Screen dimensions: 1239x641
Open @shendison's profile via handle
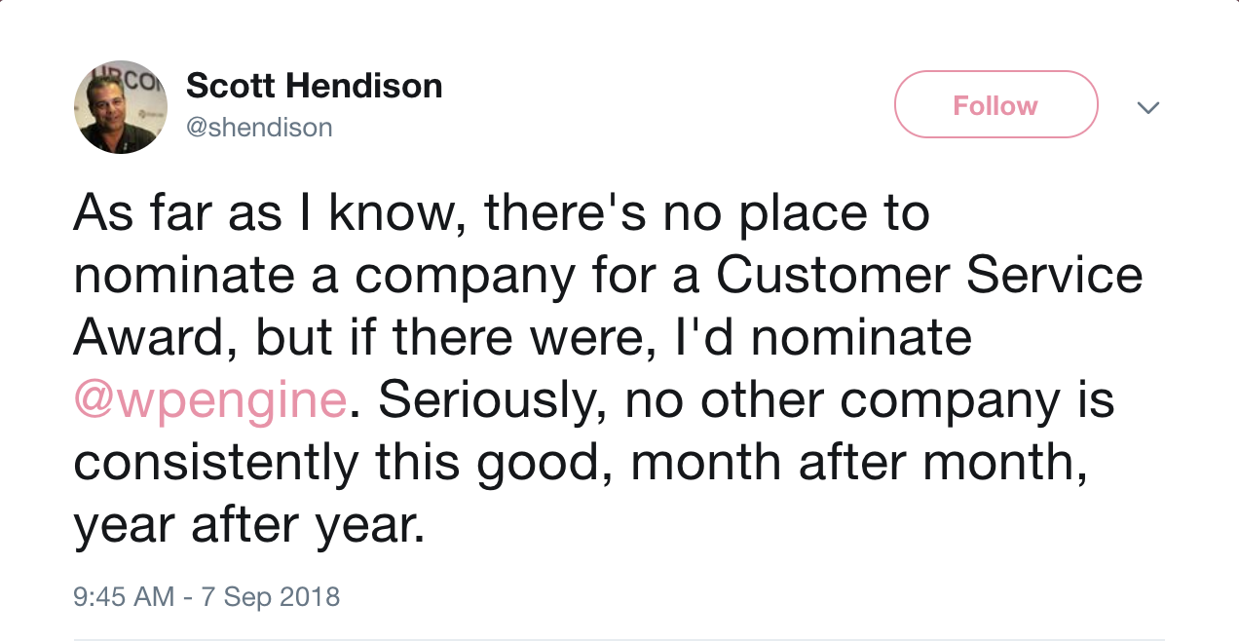pyautogui.click(x=259, y=127)
